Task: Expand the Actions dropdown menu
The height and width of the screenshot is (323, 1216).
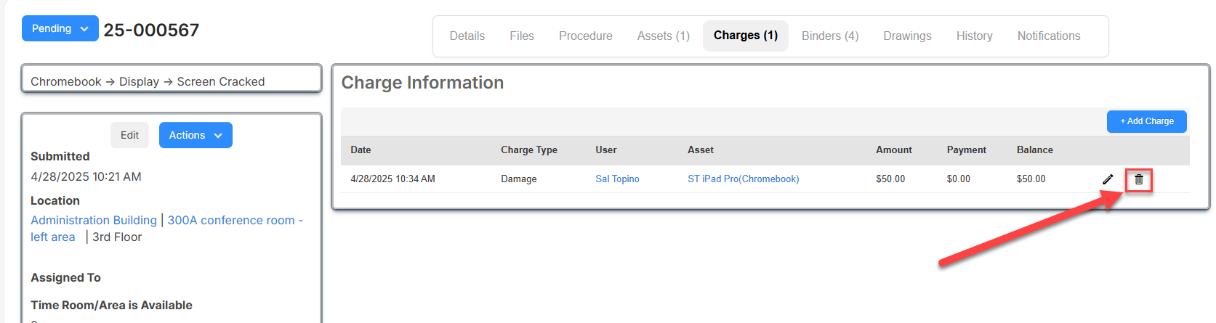Action: [196, 135]
